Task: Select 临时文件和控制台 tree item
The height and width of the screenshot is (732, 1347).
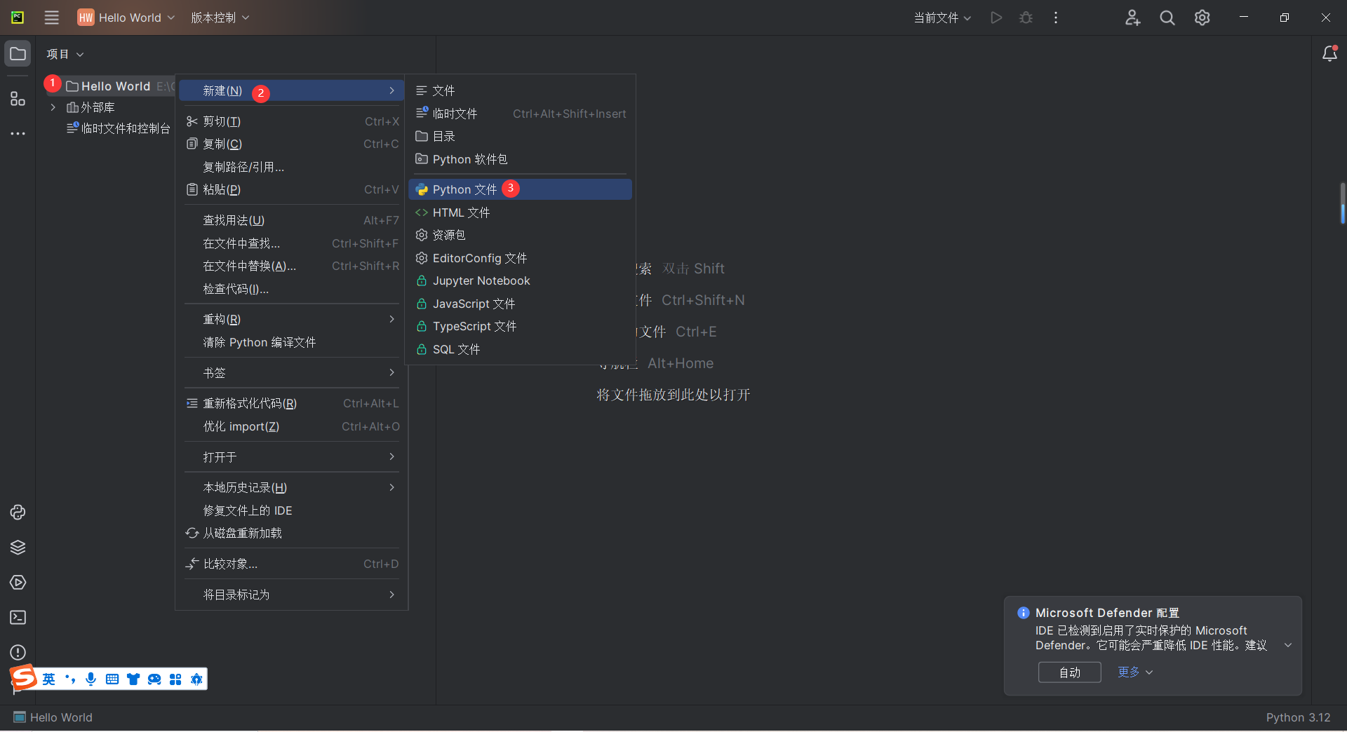Action: coord(119,128)
